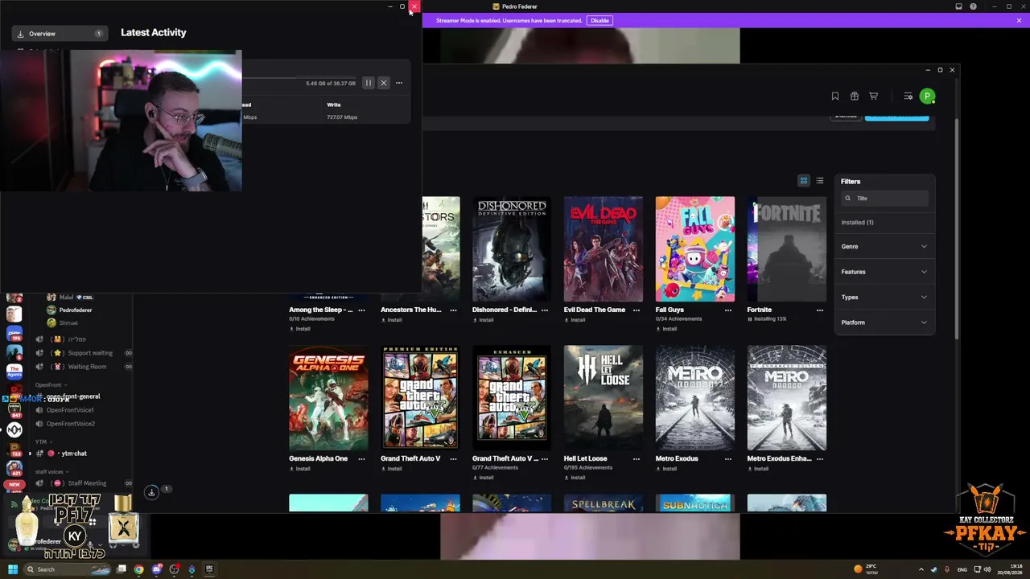Open Discord from the taskbar
This screenshot has width=1030, height=579.
coord(157,569)
